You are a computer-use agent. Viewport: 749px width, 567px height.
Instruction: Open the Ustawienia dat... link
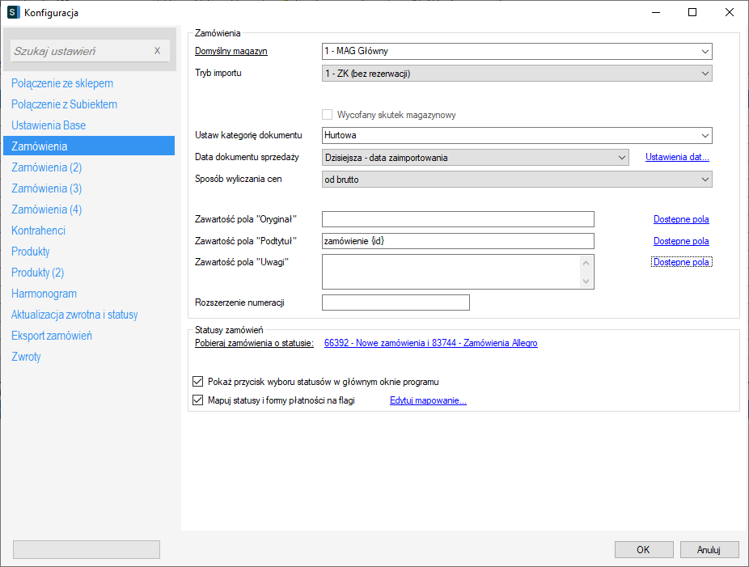point(677,158)
